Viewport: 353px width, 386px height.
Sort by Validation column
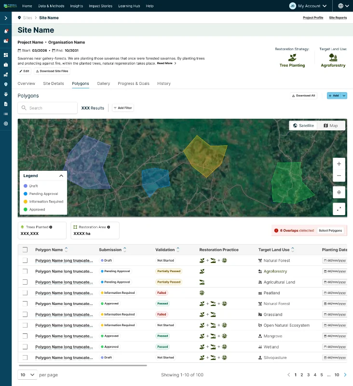click(178, 249)
